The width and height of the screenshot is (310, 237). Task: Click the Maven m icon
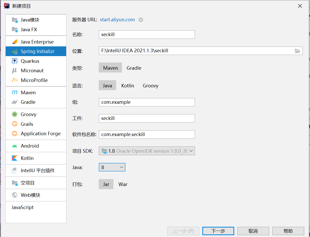point(15,92)
